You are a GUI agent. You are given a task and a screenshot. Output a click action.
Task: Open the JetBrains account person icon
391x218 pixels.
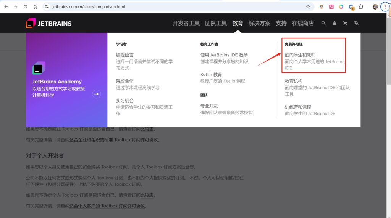(x=334, y=23)
